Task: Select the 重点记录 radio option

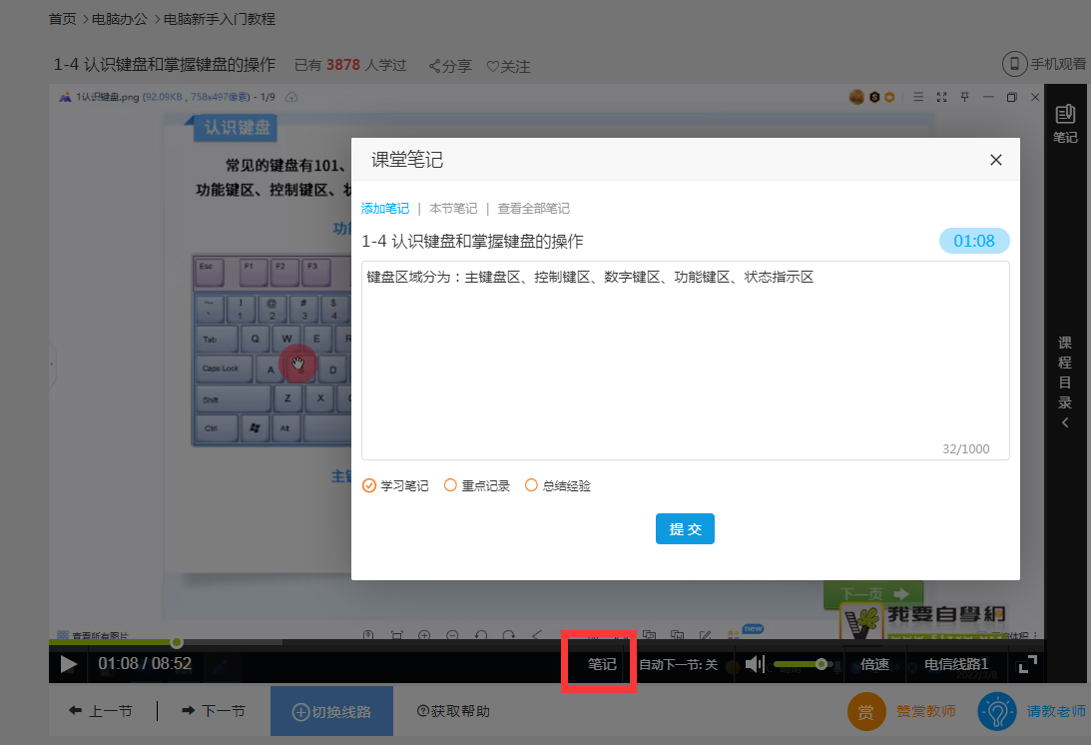Action: click(x=450, y=485)
